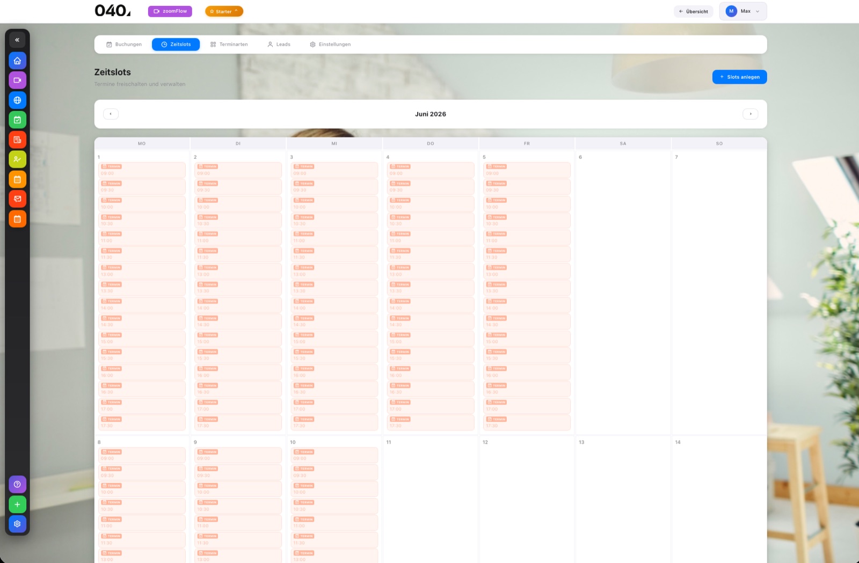
Task: Switch to the Terminarten tab
Action: coord(229,45)
